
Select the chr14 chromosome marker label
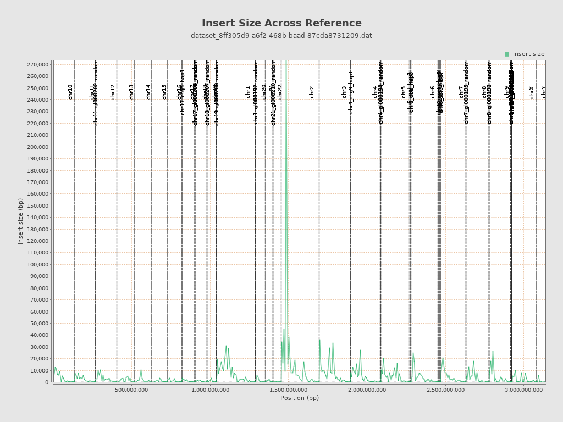tap(148, 92)
